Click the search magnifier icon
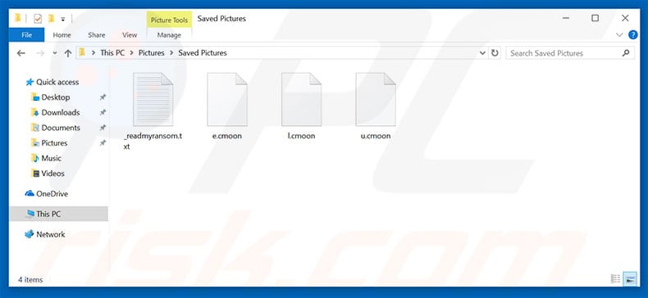This screenshot has height=298, width=648. coord(626,53)
